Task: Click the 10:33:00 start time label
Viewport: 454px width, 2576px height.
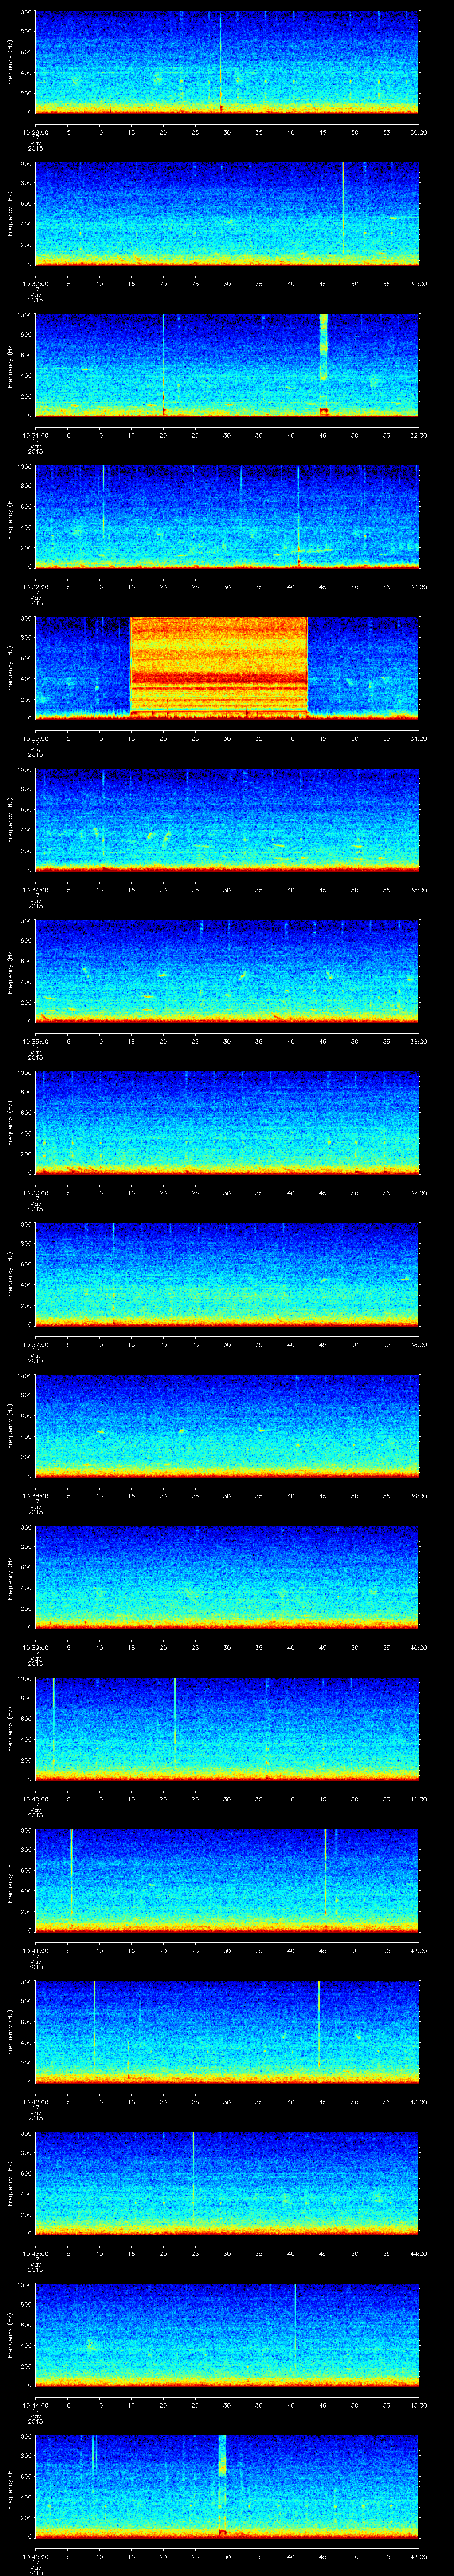Action: click(x=35, y=738)
